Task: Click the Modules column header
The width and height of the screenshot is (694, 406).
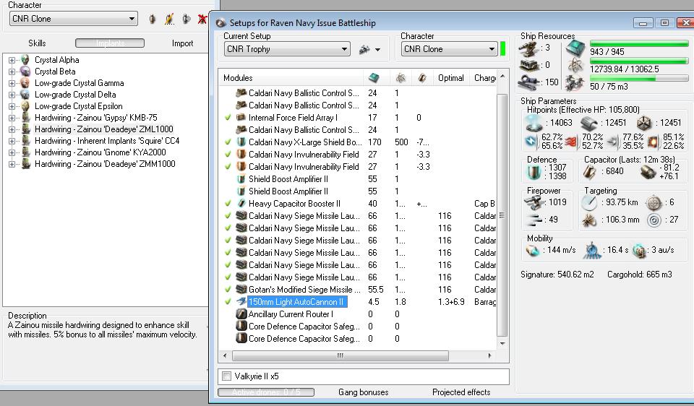Action: (x=291, y=78)
